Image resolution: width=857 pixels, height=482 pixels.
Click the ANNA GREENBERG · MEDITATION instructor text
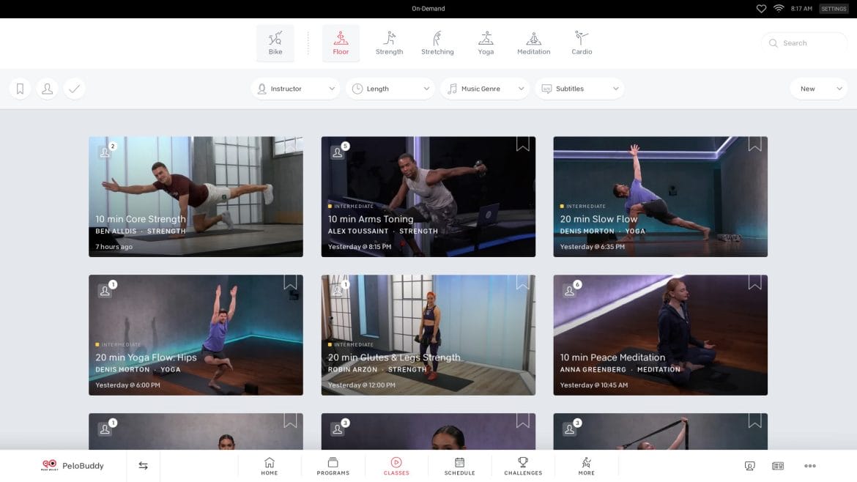click(620, 369)
